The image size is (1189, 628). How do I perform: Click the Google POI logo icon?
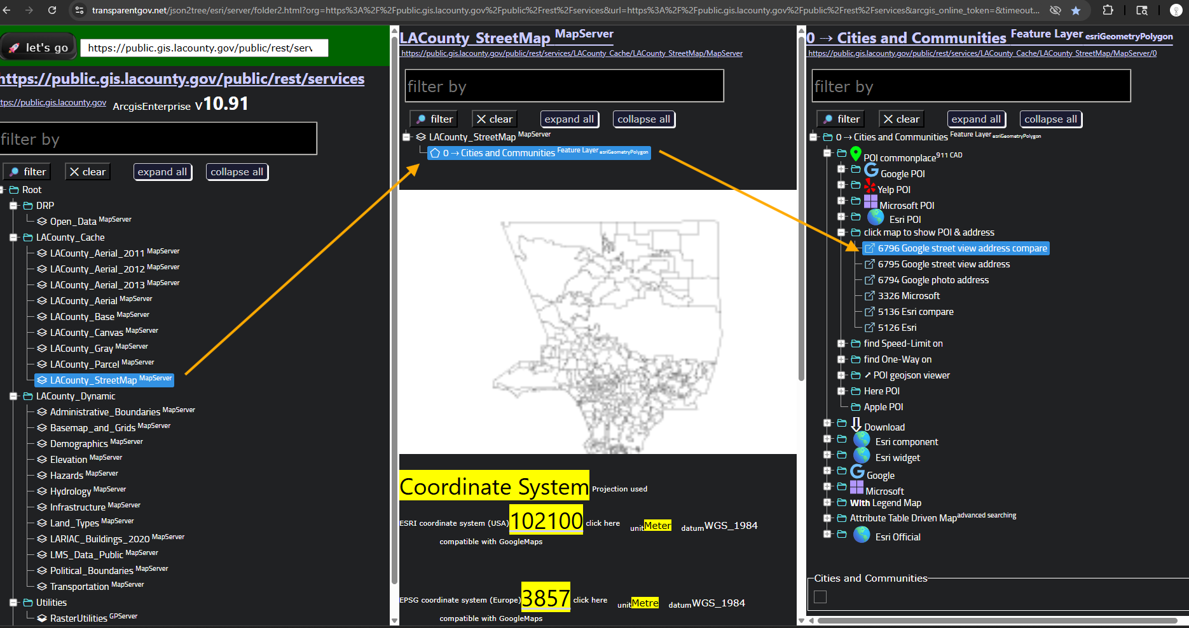tap(871, 170)
